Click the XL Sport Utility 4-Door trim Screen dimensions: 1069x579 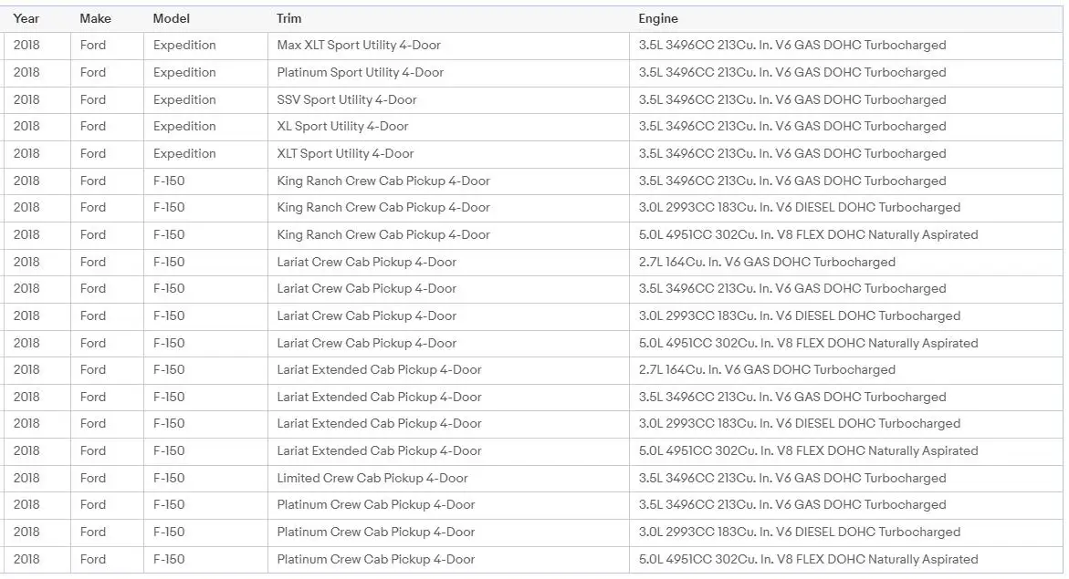342,127
